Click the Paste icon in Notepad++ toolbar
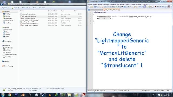173x97 pixels. 113,7
